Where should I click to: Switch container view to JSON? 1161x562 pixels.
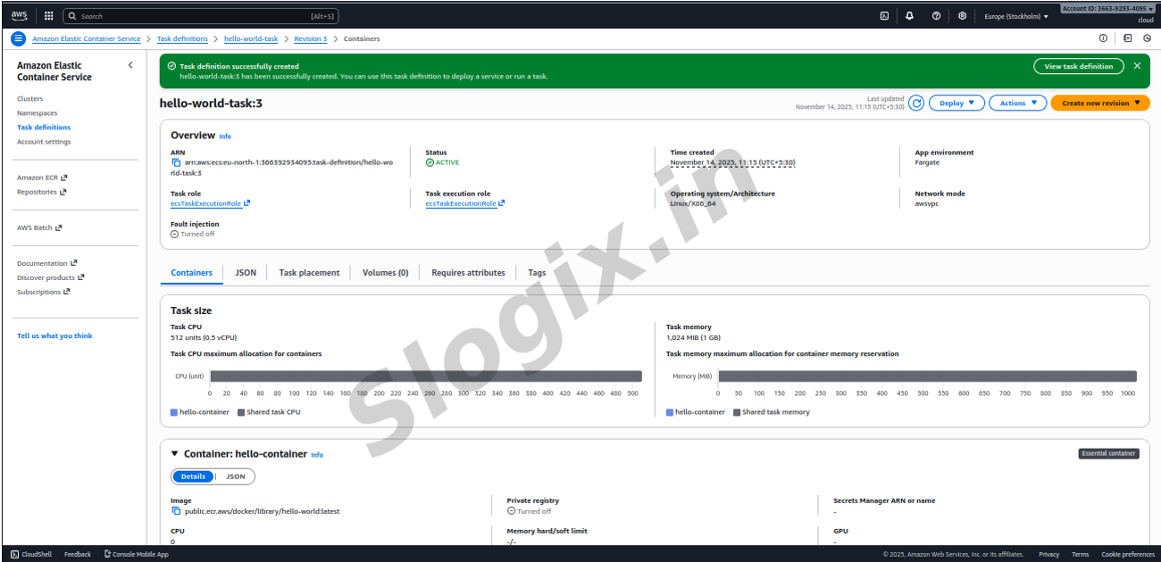click(x=235, y=476)
